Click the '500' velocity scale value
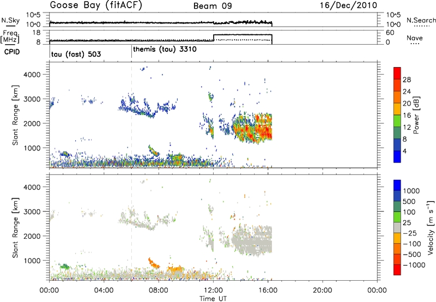This screenshot has height=302, width=436. coord(409,202)
